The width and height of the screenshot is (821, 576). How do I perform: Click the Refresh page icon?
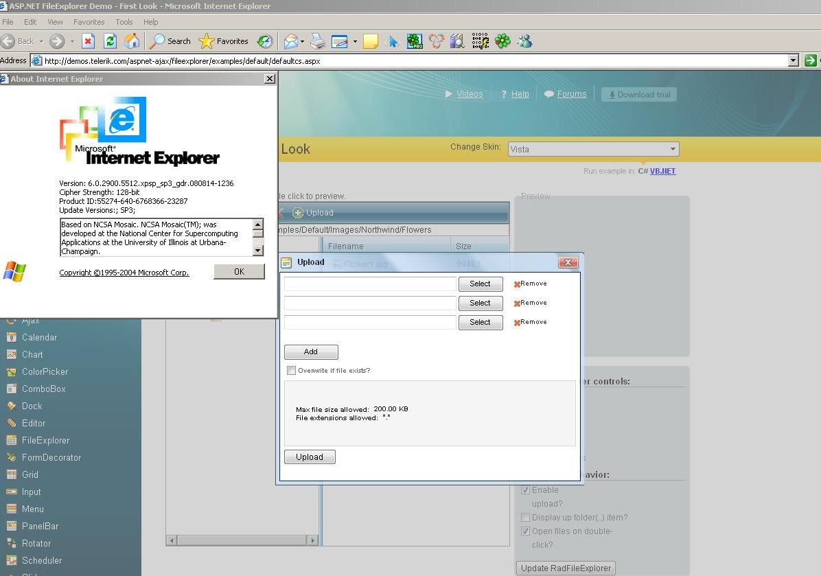click(x=110, y=41)
